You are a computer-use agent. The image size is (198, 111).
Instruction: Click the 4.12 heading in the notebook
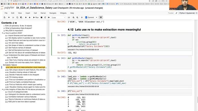tap(104, 30)
